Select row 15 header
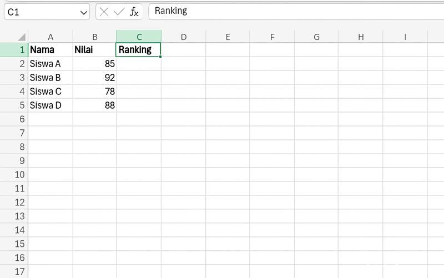 pos(14,244)
